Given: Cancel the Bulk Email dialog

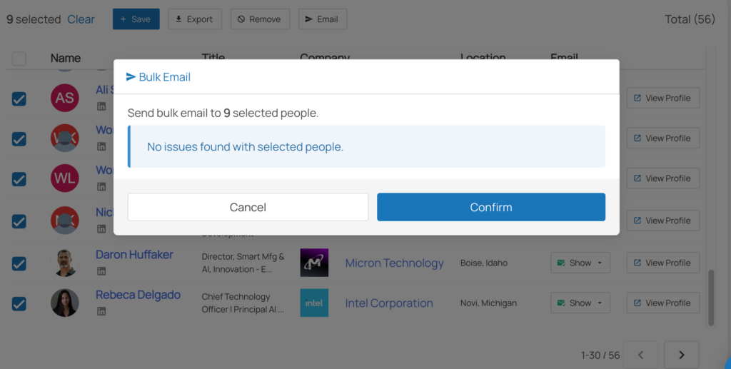Looking at the screenshot, I should tap(248, 207).
